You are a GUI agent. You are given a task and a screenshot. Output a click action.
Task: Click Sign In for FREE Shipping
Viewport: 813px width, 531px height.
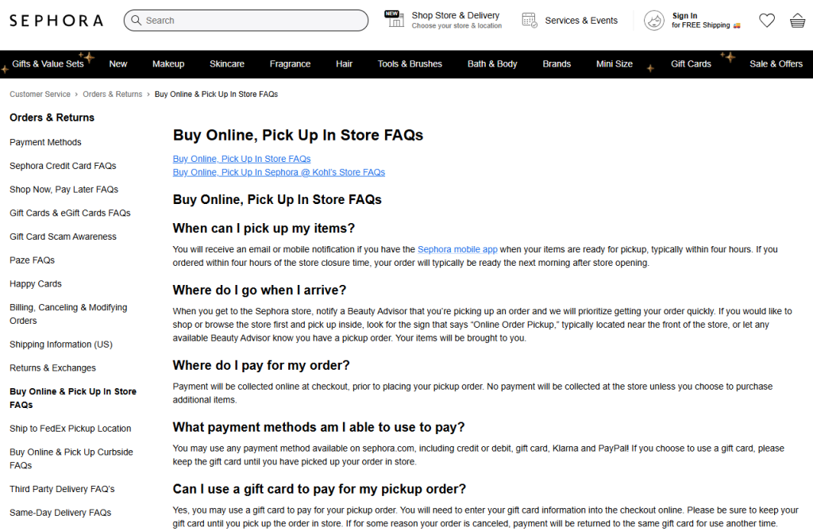pyautogui.click(x=690, y=20)
